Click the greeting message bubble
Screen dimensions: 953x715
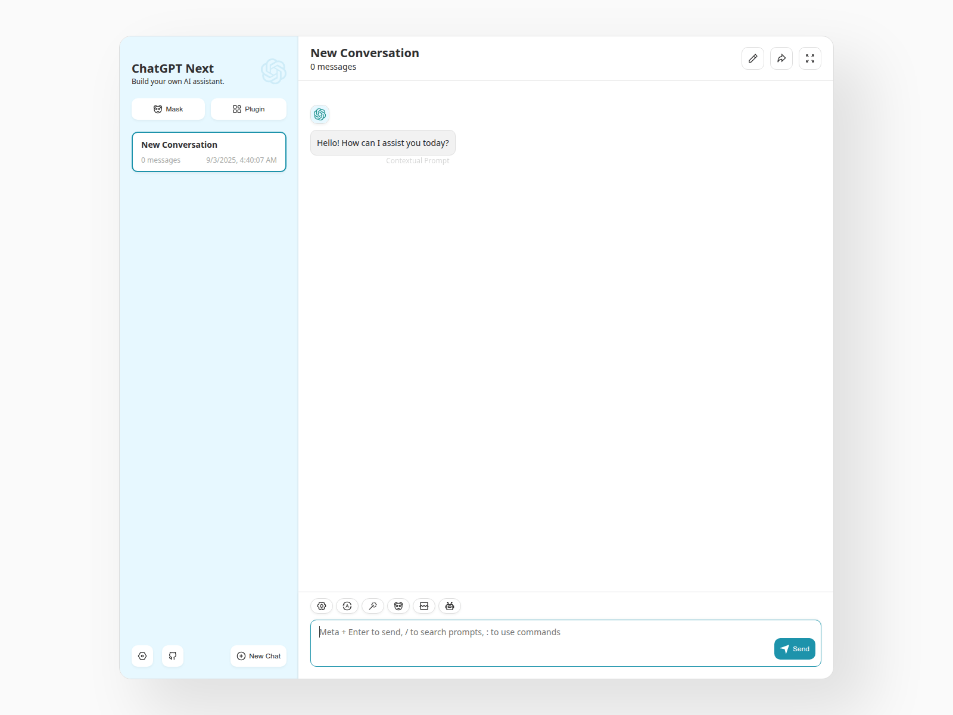tap(383, 143)
